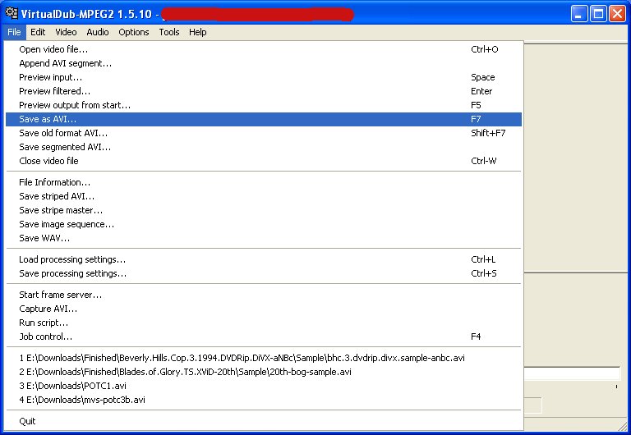This screenshot has width=631, height=435.
Task: Click the VirtualDub title bar app icon
Action: click(12, 13)
